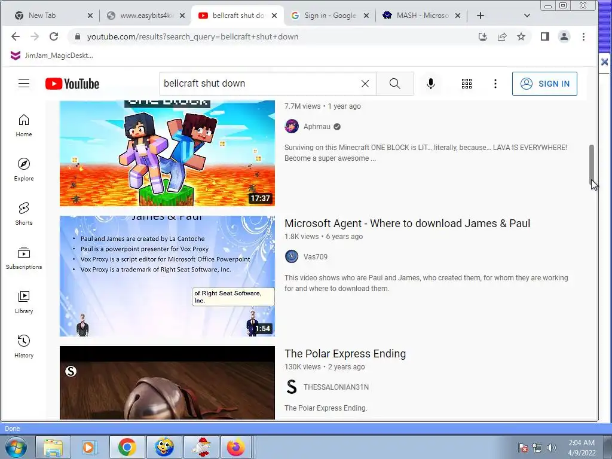
Task: Open the media player taskbar icon
Action: pyautogui.click(x=90, y=447)
